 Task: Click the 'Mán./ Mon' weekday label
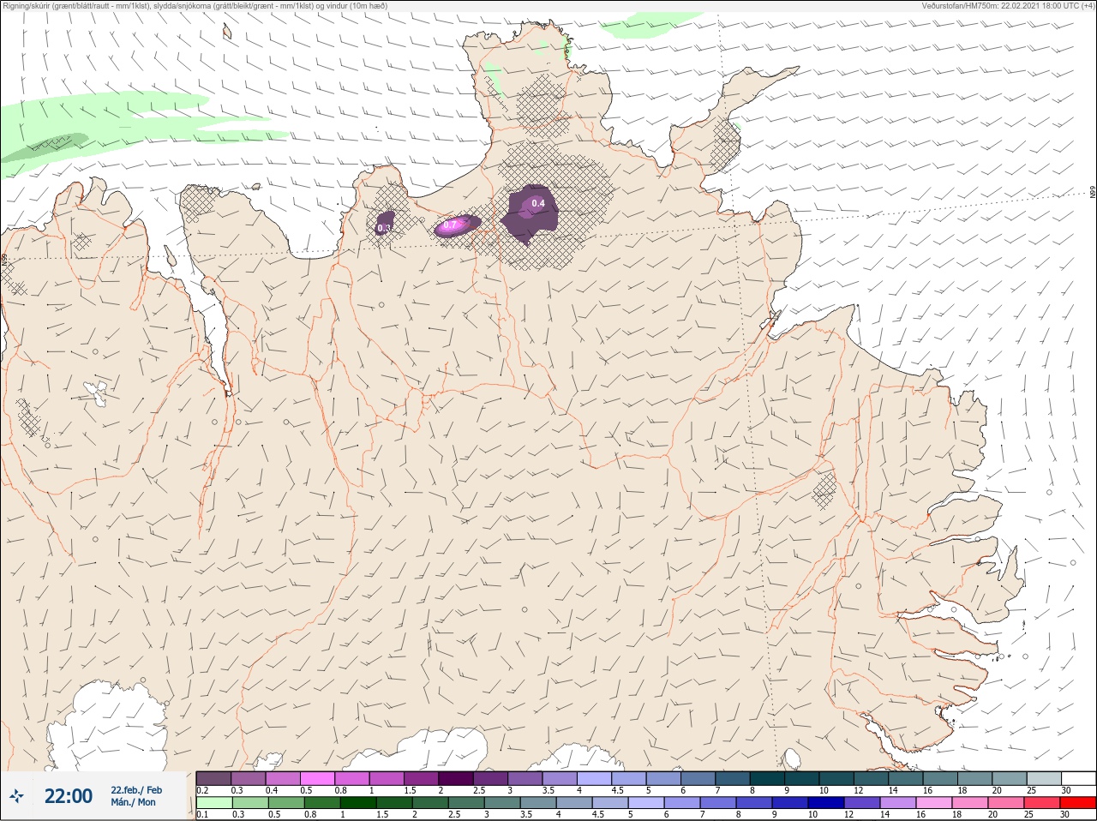(133, 803)
